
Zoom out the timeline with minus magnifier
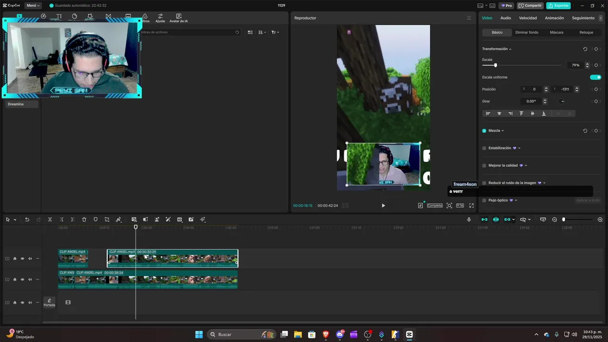(554, 219)
